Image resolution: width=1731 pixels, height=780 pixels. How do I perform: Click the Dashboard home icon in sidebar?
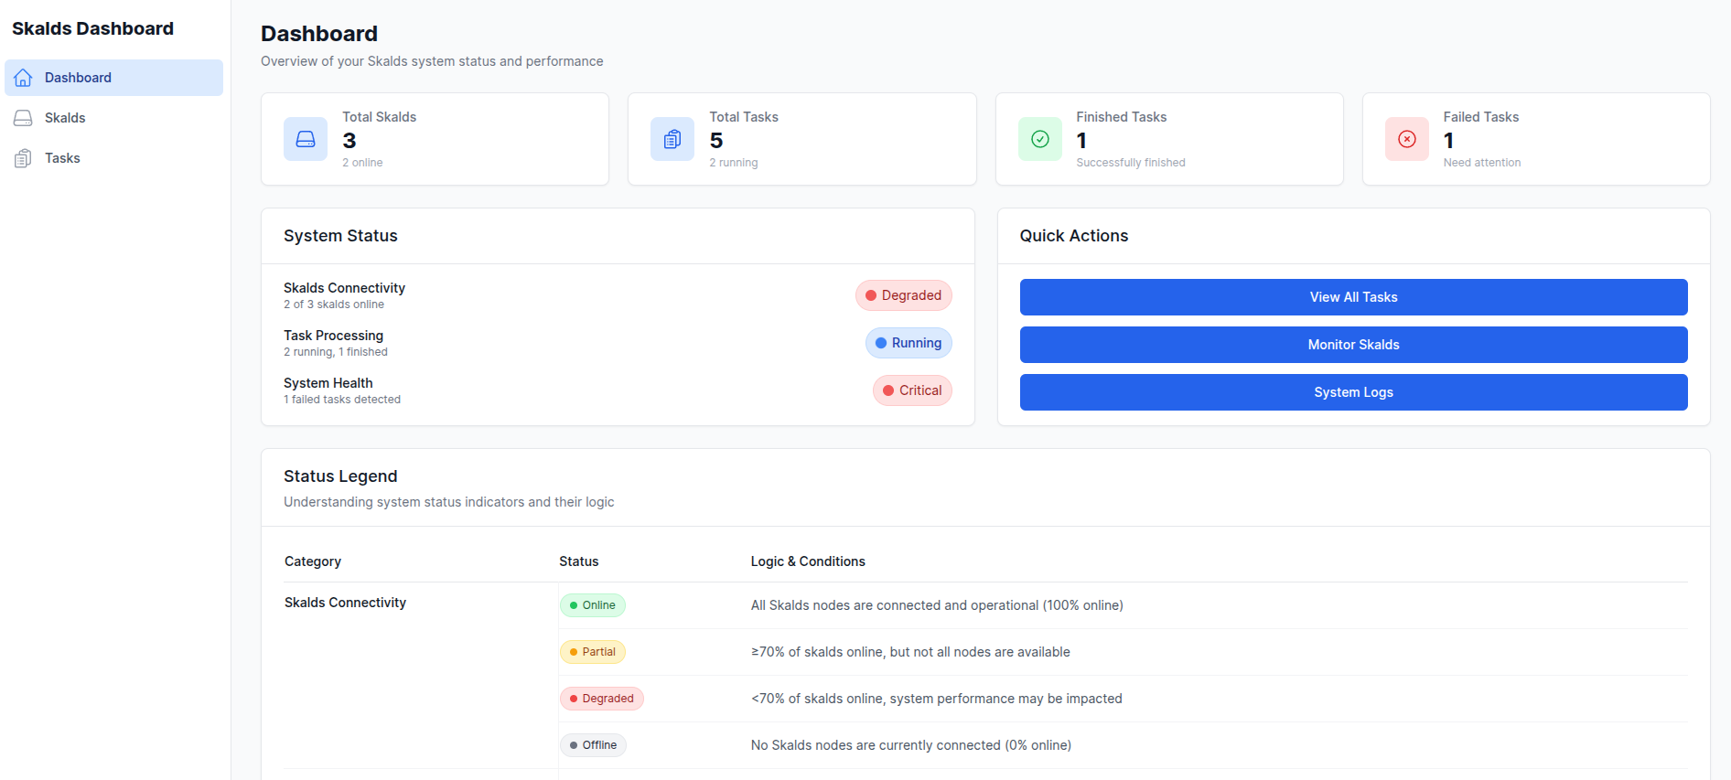[23, 78]
